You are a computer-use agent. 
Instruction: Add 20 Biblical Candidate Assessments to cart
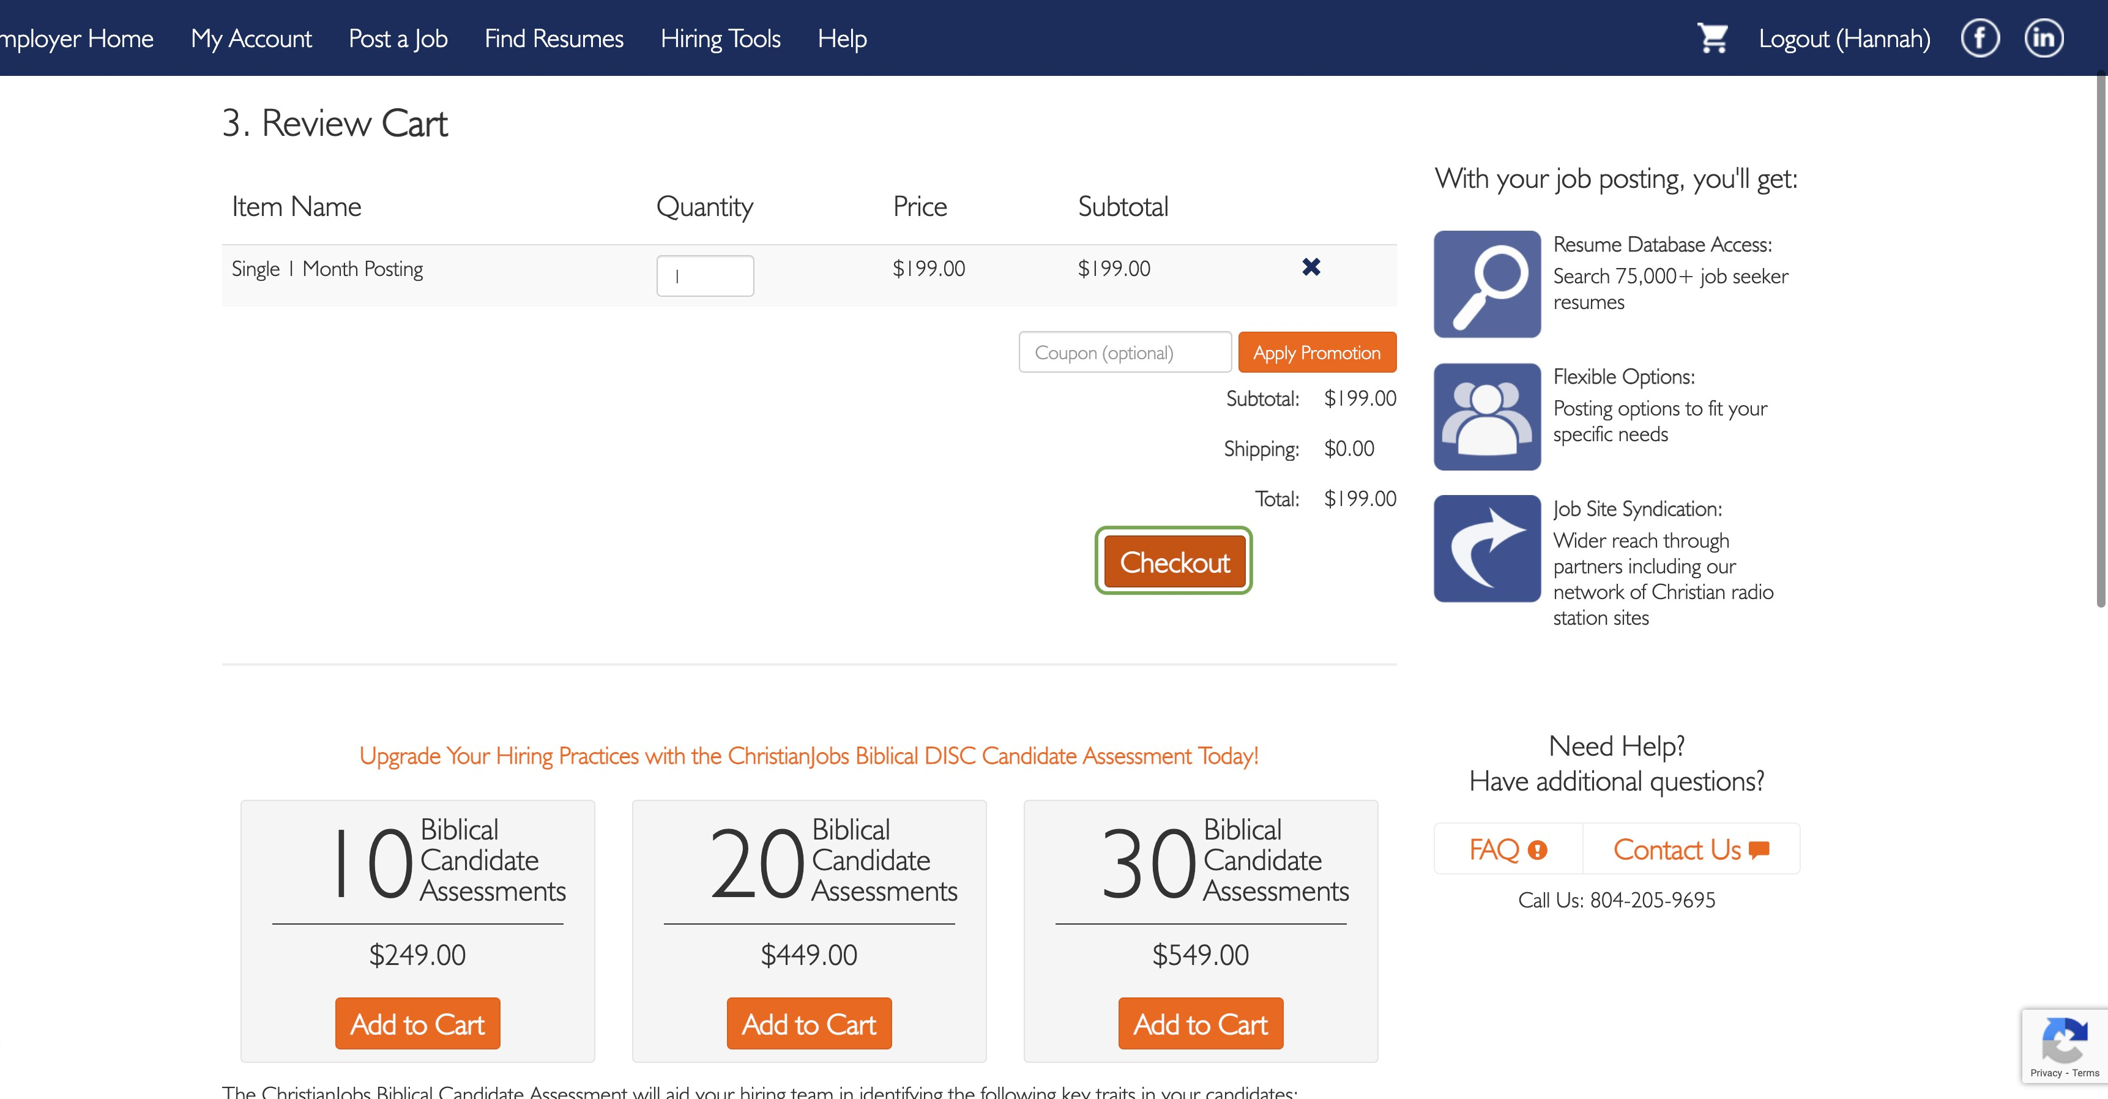tap(808, 1023)
